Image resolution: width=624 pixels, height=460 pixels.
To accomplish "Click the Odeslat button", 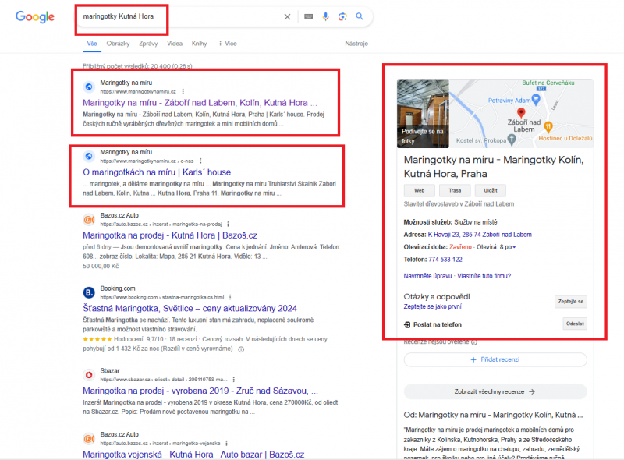I will tap(575, 324).
